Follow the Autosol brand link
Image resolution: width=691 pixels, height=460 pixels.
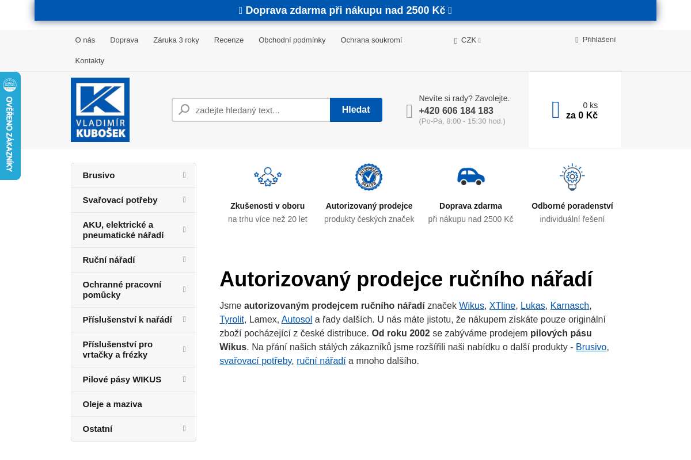point(297,320)
